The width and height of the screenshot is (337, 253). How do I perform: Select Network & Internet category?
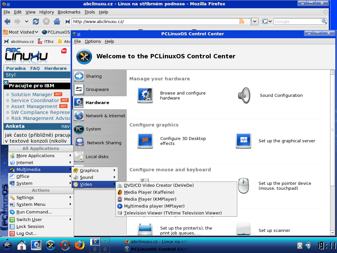(100, 116)
